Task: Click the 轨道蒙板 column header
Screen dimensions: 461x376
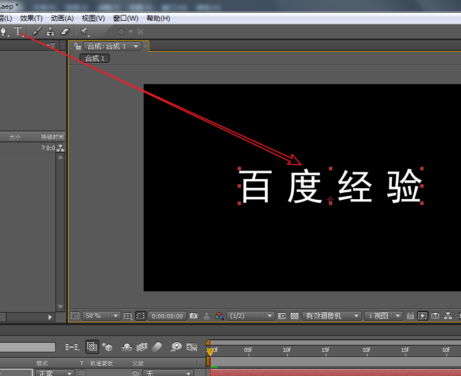Action: (102, 363)
